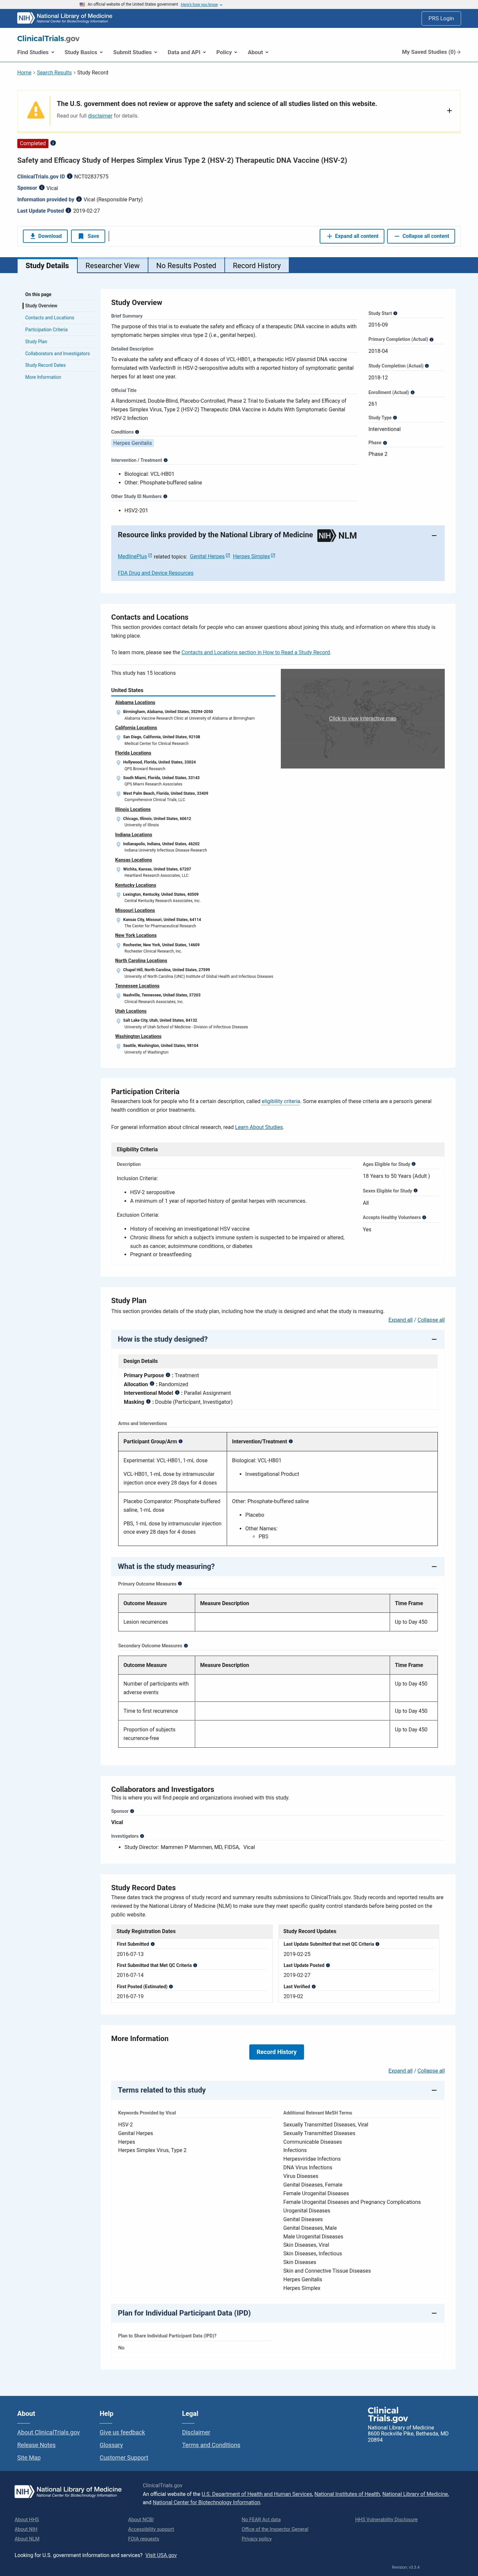This screenshot has height=2576, width=478.
Task: Click info icon next to Conditions
Action: coord(137,432)
